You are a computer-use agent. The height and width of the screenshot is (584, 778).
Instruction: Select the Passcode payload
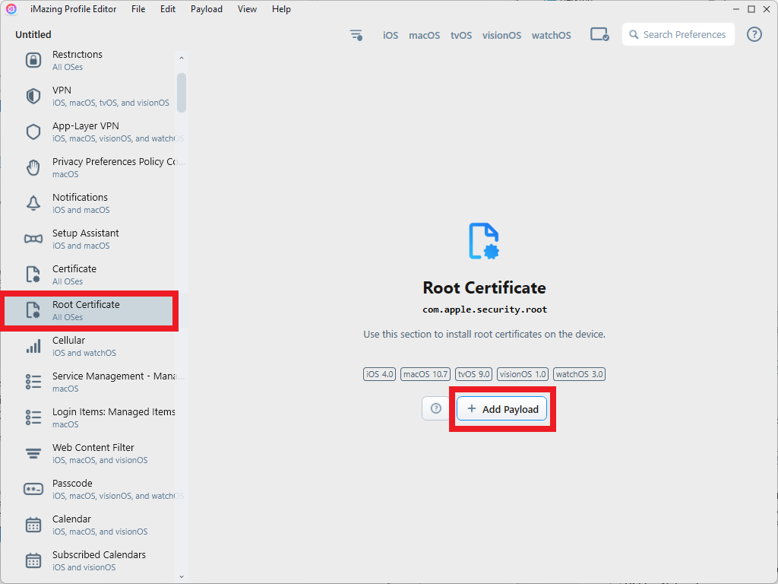click(x=90, y=489)
